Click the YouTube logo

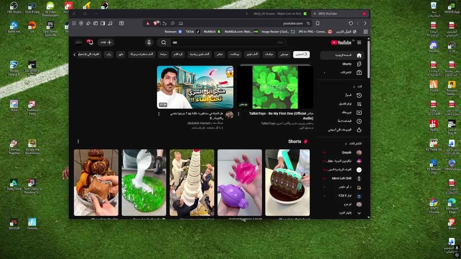coord(341,42)
